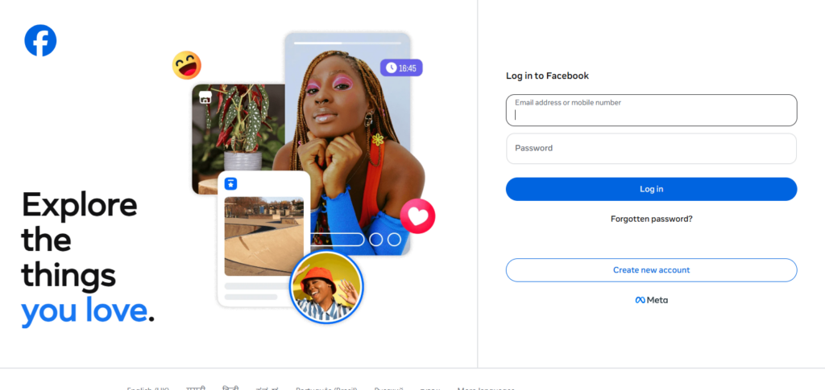This screenshot has width=825, height=390.
Task: Click the purple 16:45 clock badge
Action: [401, 68]
